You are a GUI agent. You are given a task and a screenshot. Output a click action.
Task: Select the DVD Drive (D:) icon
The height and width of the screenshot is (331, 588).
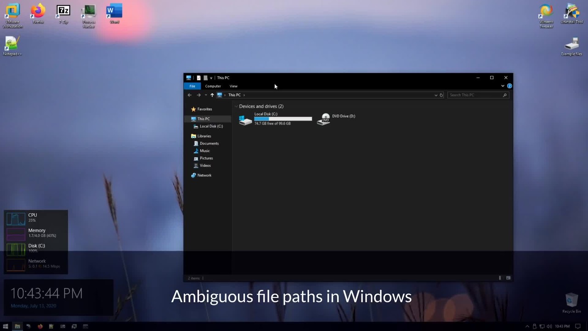[324, 119]
